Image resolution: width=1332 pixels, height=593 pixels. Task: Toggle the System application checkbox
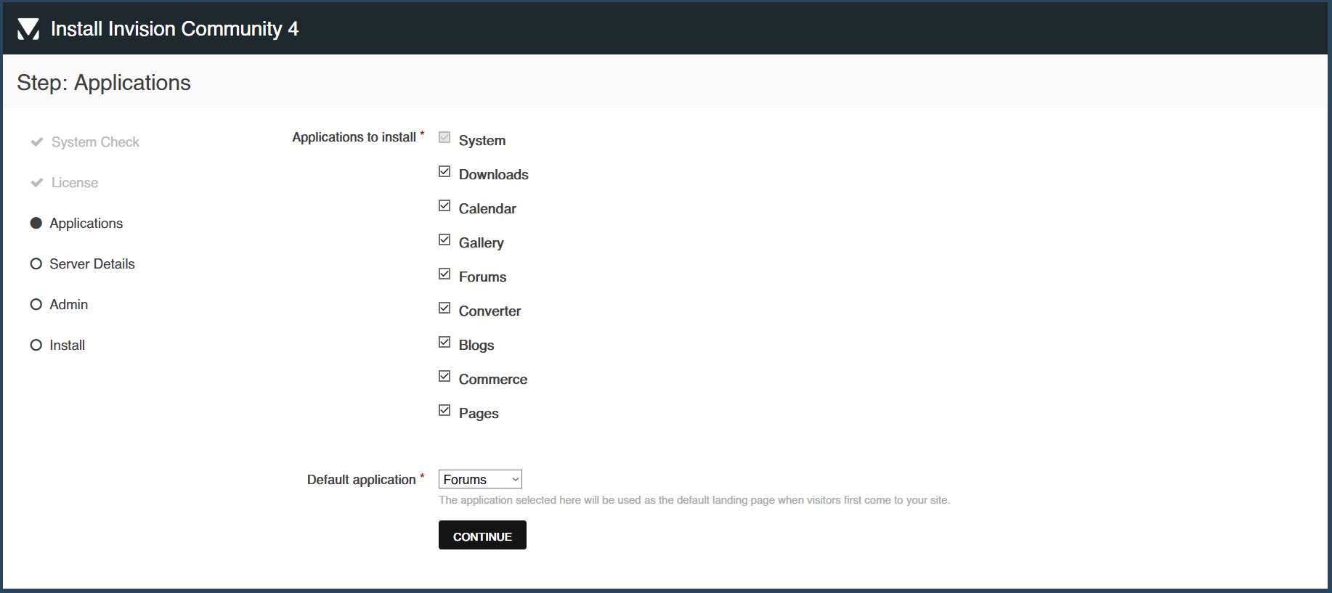444,137
